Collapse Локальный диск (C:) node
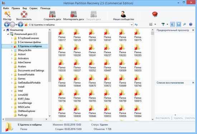 [8, 34]
